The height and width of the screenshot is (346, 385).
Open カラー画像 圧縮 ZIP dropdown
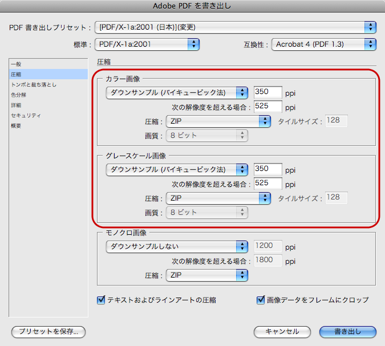(218, 121)
